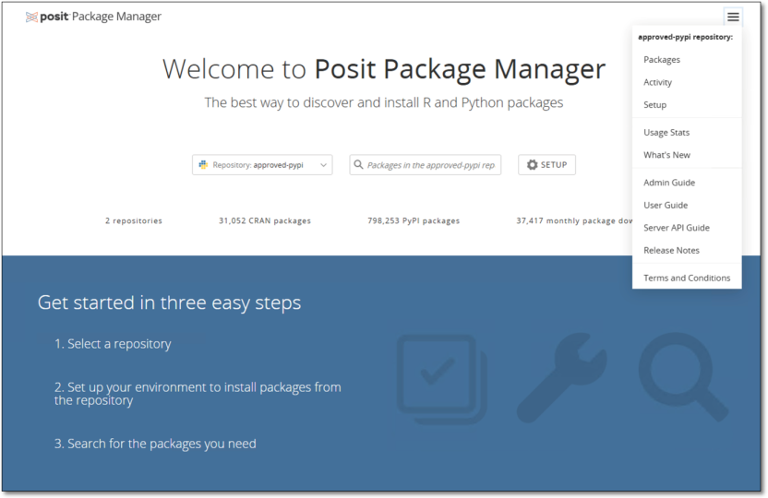Screen dimensions: 768x498
Task: Click '798,253 PyPI packages' text
Action: pyautogui.click(x=414, y=221)
